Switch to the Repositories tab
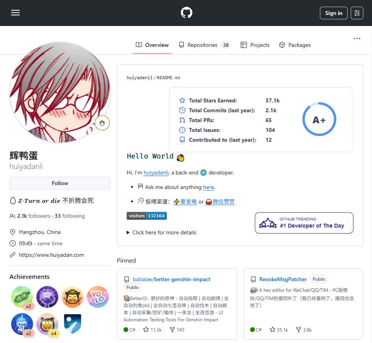Image resolution: width=372 pixels, height=343 pixels. tap(202, 45)
